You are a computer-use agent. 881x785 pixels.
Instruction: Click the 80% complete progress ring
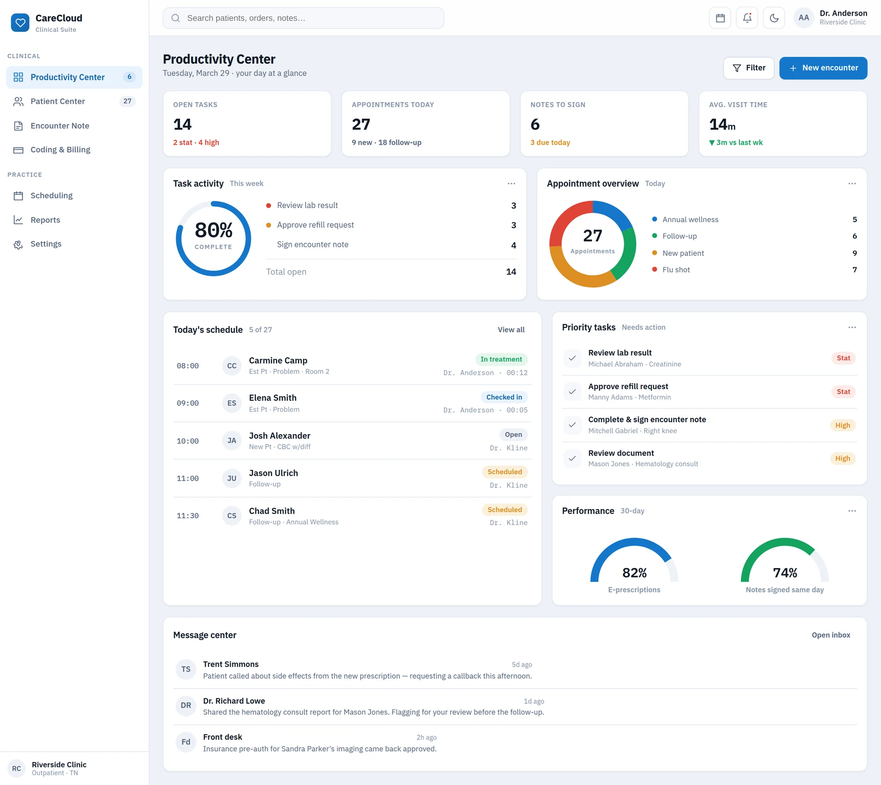(x=213, y=238)
